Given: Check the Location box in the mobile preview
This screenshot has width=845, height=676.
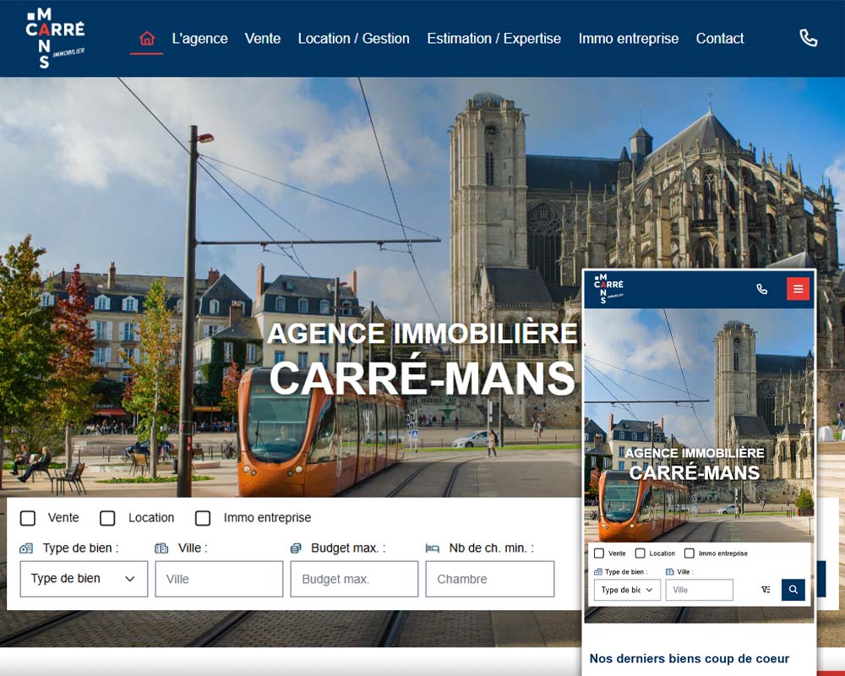Looking at the screenshot, I should tap(641, 553).
